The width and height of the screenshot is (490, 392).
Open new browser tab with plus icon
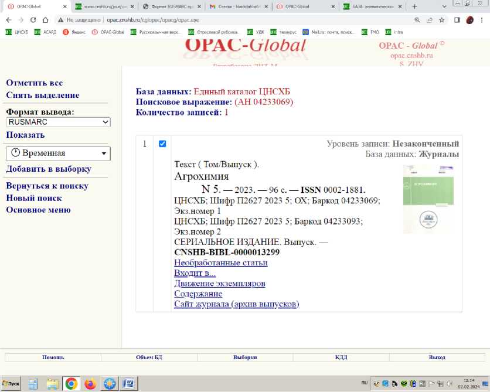414,6
